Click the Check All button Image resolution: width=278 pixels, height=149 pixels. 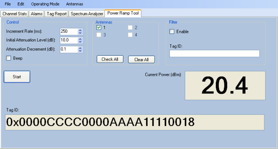coord(110,59)
